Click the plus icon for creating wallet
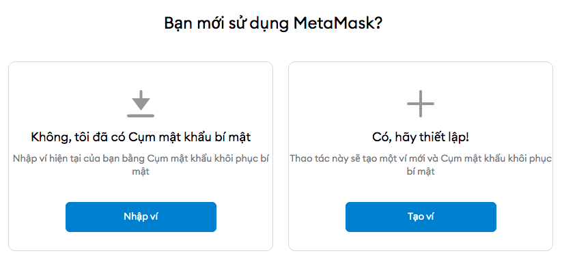This screenshot has height=275, width=562. pos(421,104)
